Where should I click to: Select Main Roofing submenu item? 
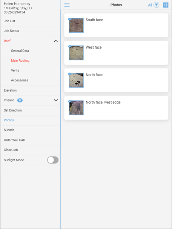coord(20,61)
